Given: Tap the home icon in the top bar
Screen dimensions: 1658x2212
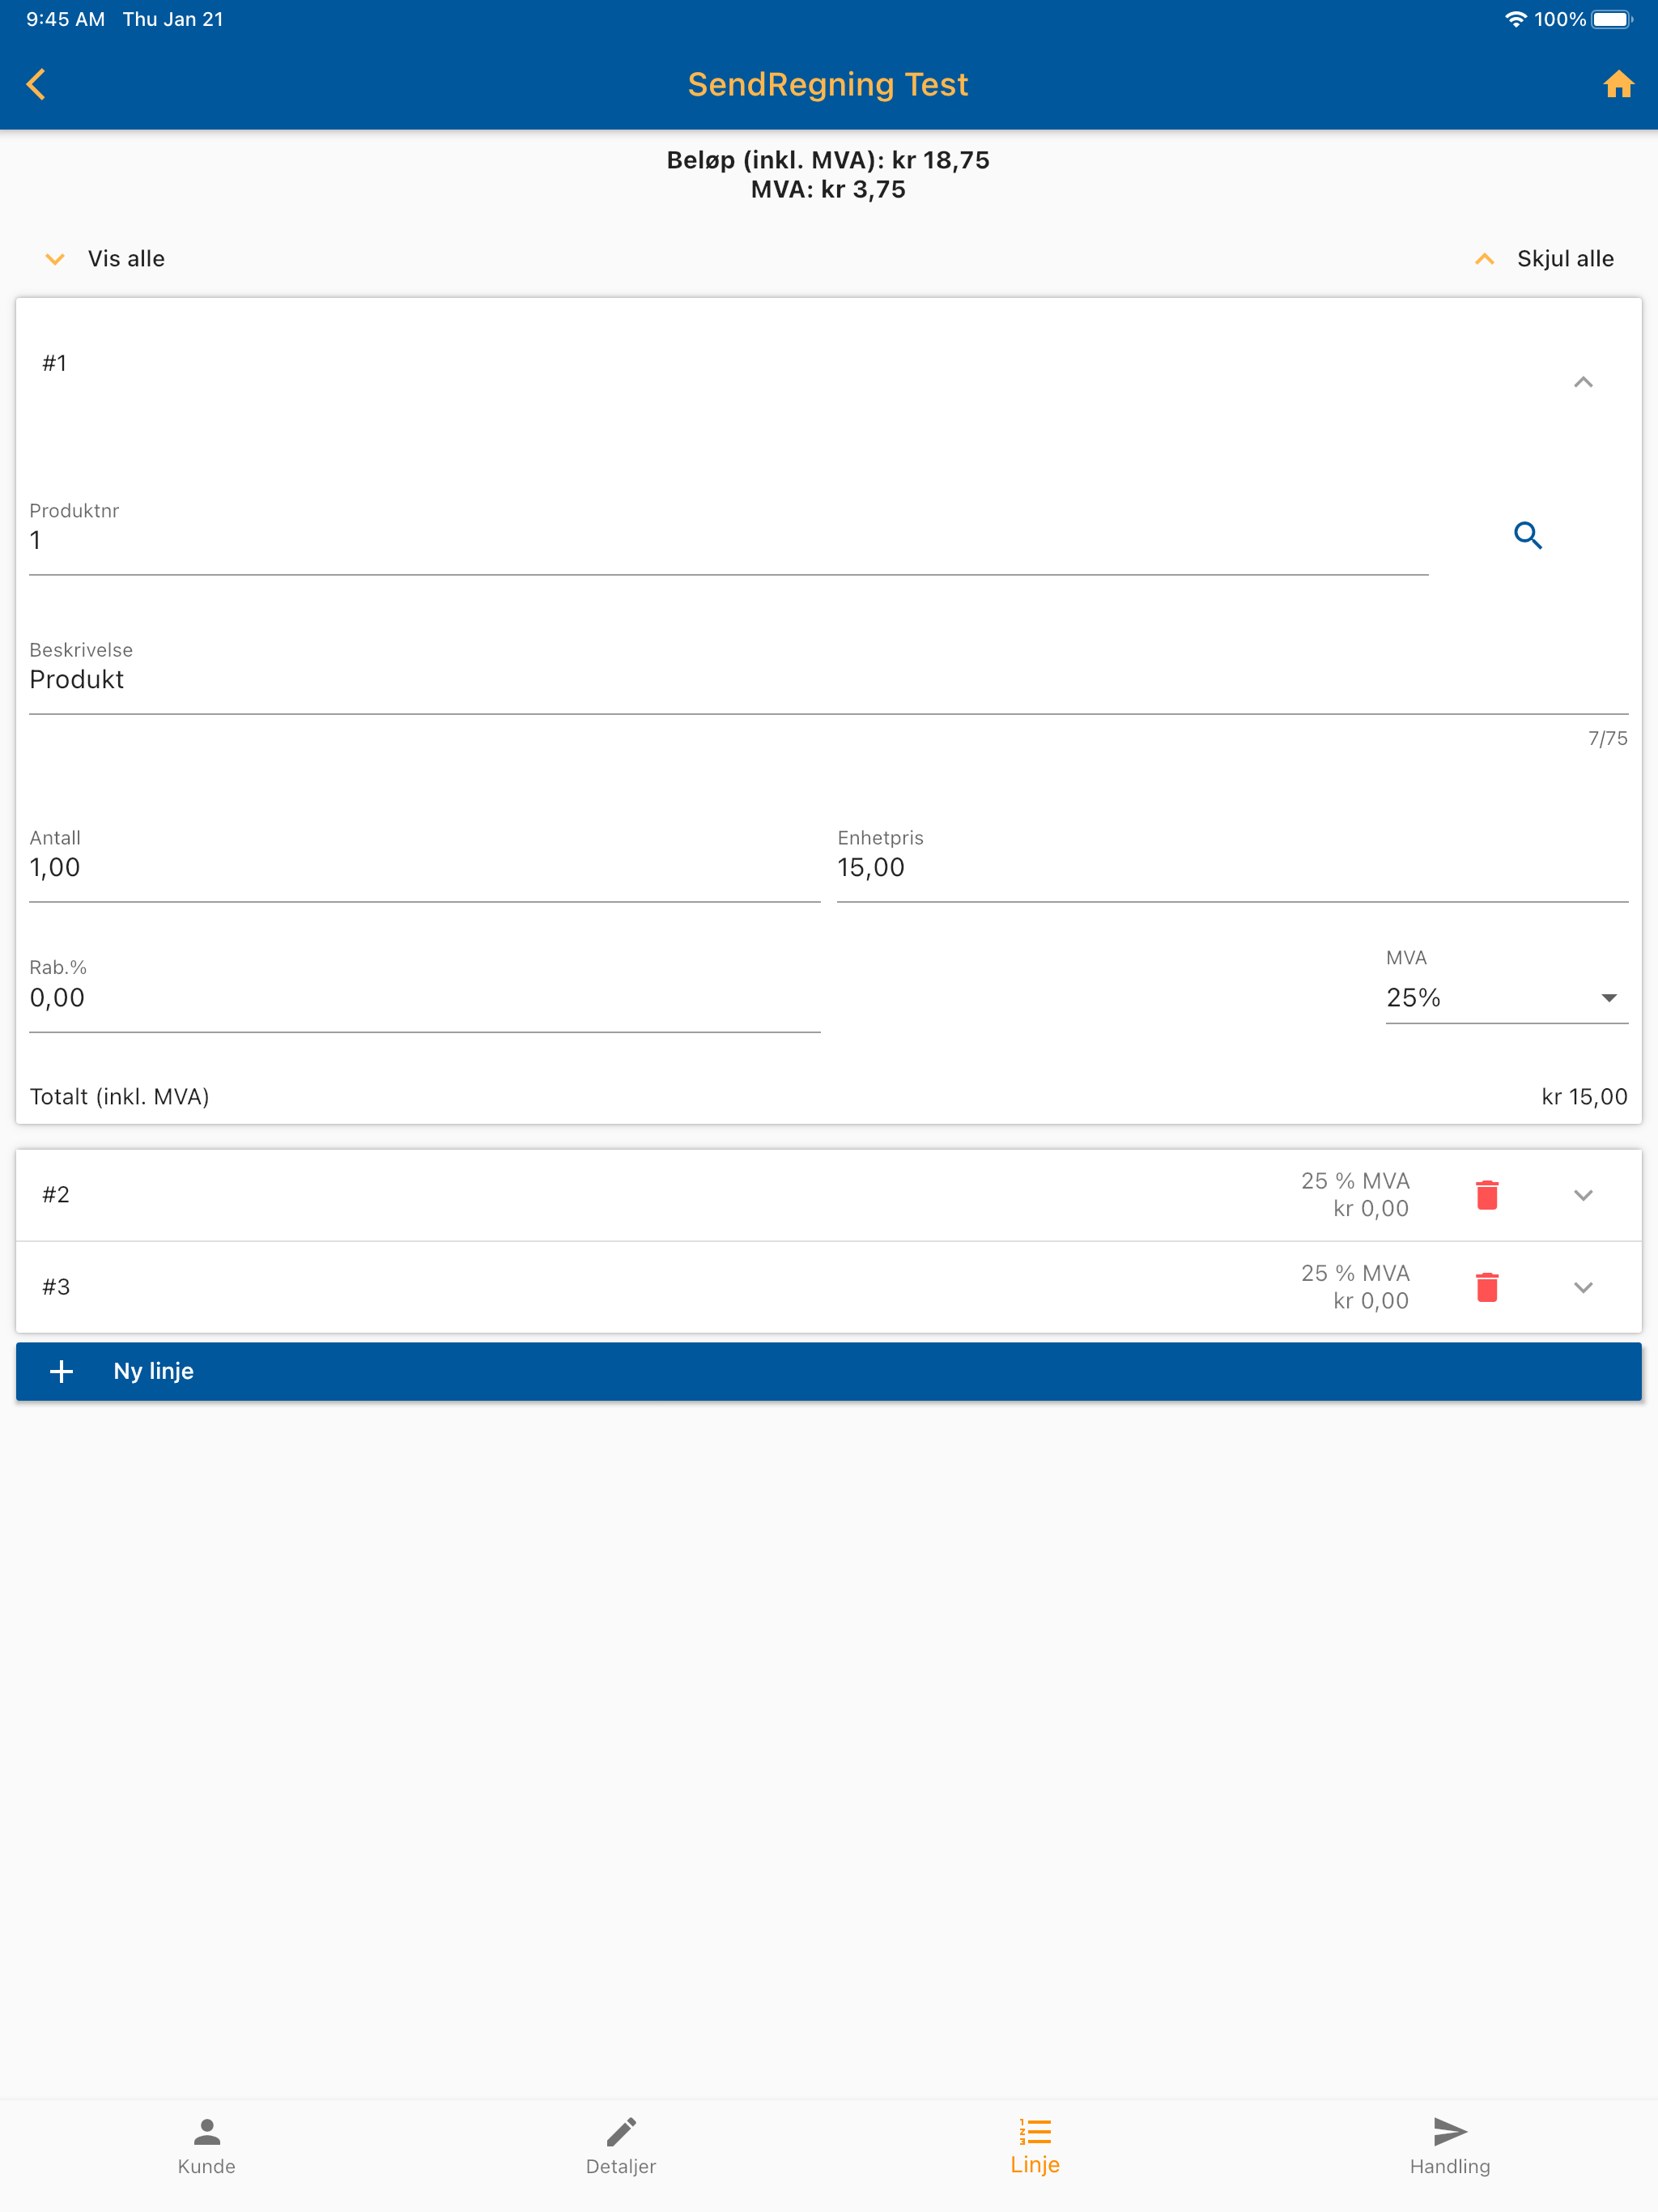Looking at the screenshot, I should point(1620,83).
